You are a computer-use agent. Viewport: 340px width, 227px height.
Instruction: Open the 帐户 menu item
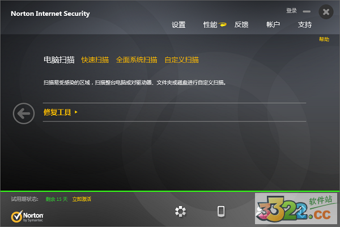coord(273,25)
